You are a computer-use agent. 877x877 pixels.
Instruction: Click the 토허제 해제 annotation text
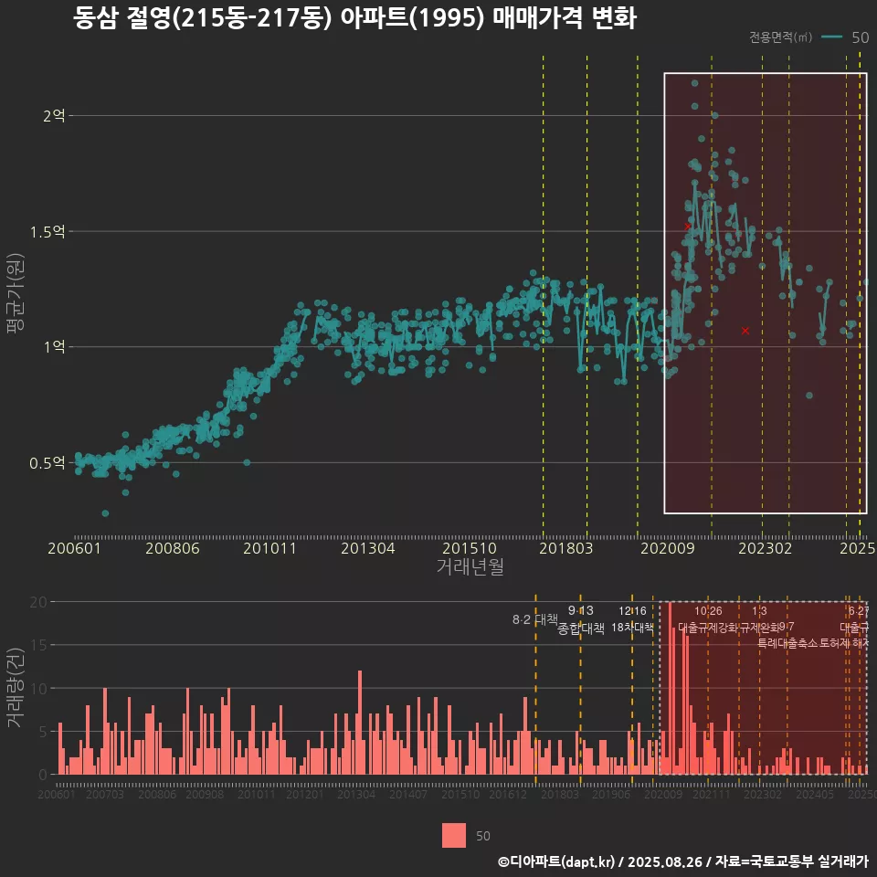[843, 643]
